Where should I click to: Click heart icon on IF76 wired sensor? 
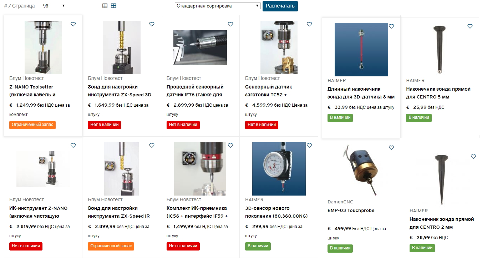point(230,24)
